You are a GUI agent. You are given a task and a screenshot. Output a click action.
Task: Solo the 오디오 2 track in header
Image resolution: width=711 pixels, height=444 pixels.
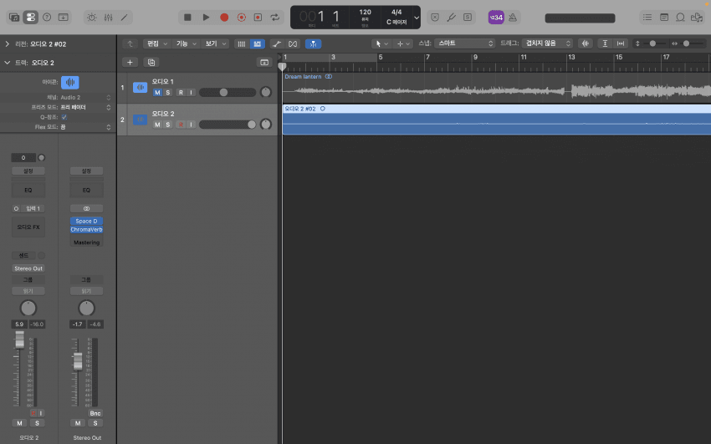coord(167,125)
